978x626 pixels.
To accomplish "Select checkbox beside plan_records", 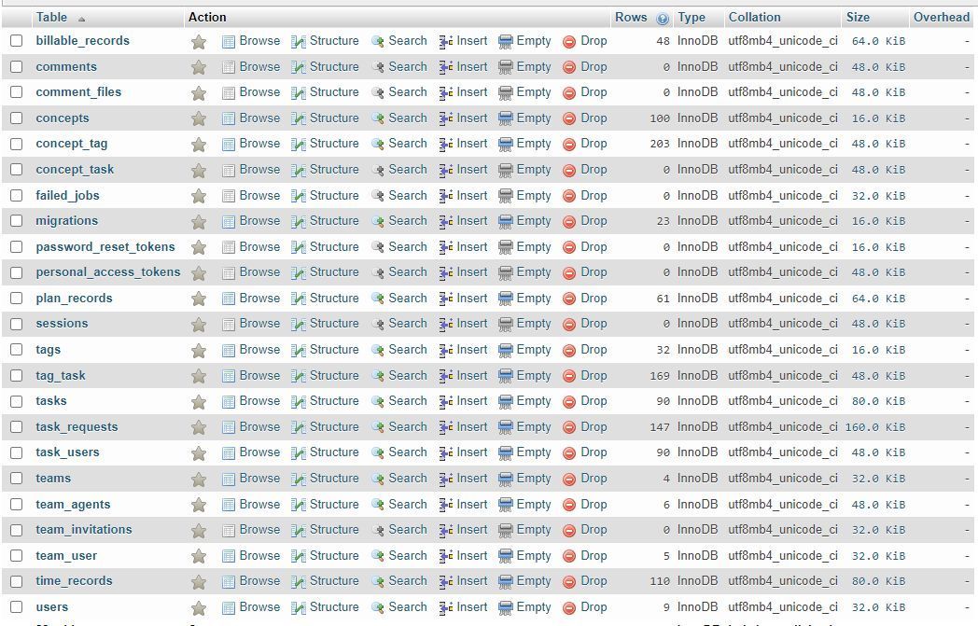I will click(x=17, y=298).
